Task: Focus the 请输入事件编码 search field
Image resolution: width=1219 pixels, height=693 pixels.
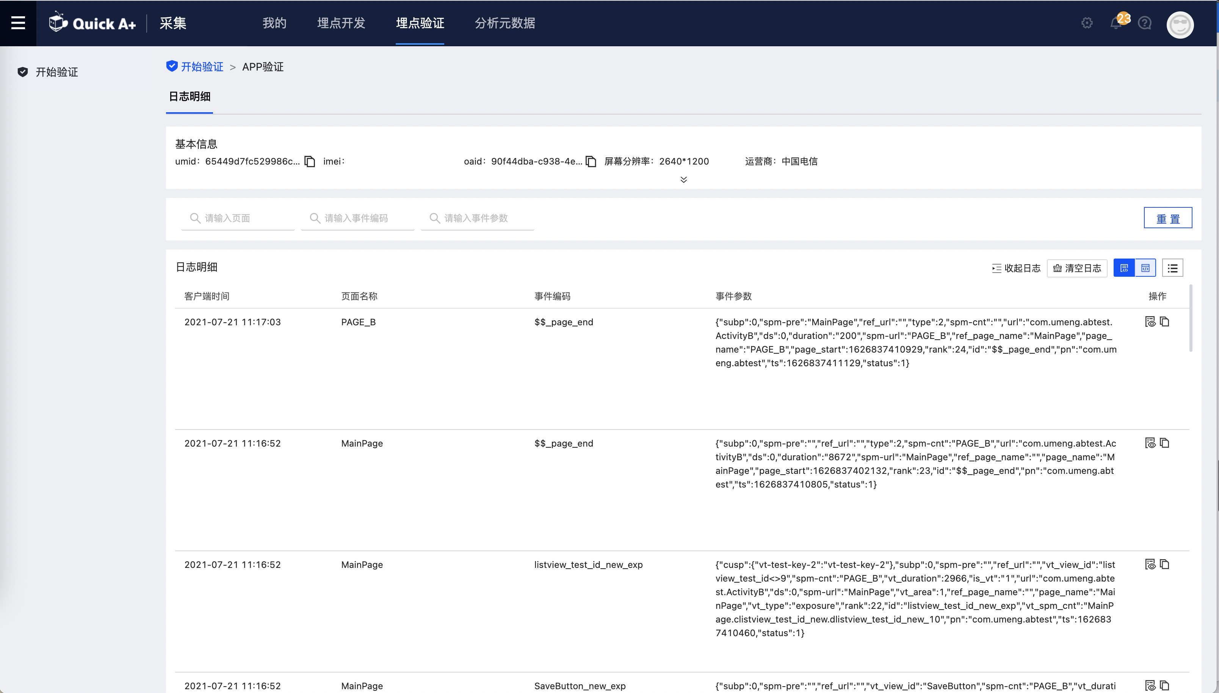Action: tap(358, 218)
